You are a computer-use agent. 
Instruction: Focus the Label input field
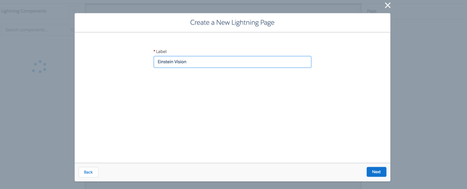(x=232, y=62)
